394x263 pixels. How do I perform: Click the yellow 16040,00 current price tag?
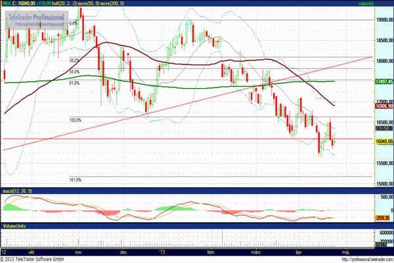(383, 141)
